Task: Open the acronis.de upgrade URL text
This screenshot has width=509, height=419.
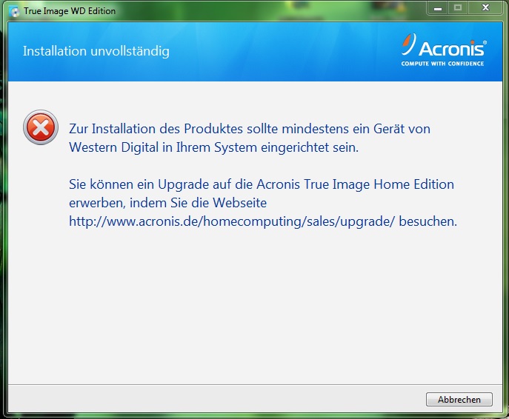Action: coord(232,221)
